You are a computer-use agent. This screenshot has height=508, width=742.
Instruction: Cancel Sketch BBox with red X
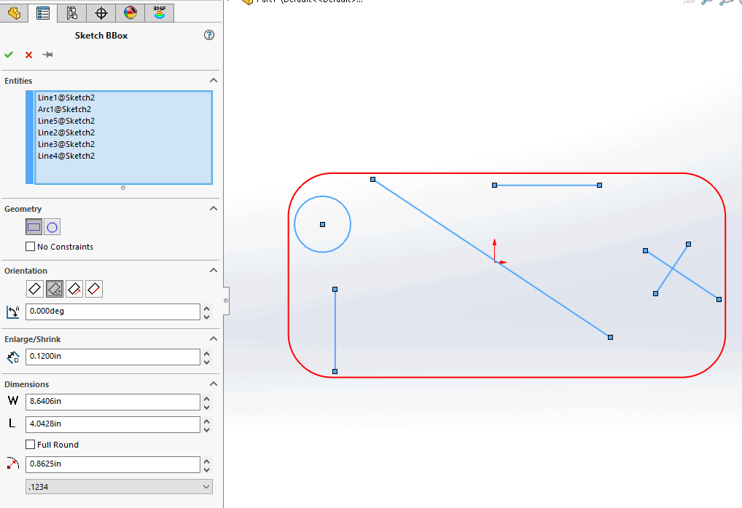[29, 55]
